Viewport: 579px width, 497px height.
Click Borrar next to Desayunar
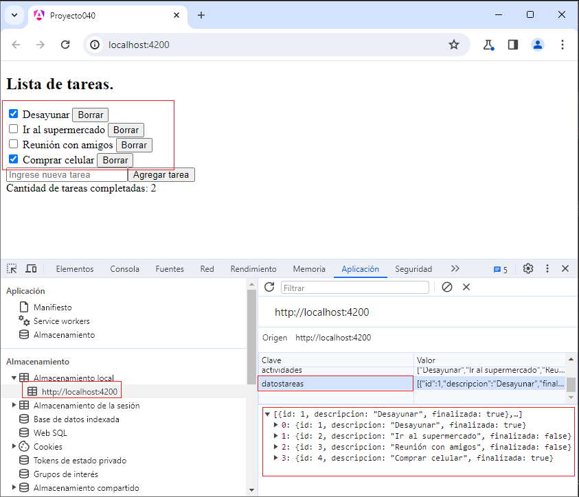91,115
